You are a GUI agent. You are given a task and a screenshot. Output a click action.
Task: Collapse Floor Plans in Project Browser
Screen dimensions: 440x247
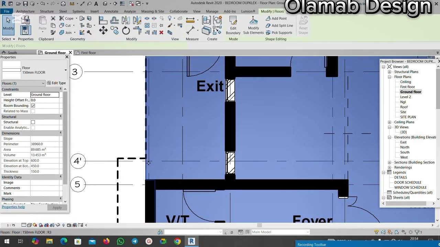pos(389,77)
